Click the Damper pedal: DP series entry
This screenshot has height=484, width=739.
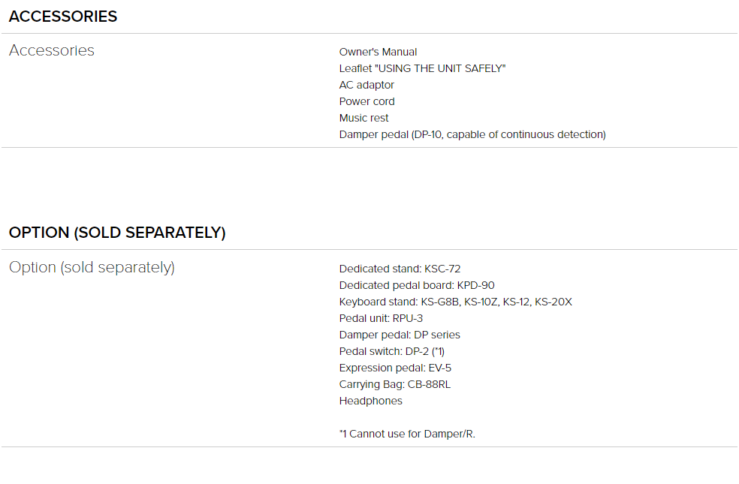[400, 335]
